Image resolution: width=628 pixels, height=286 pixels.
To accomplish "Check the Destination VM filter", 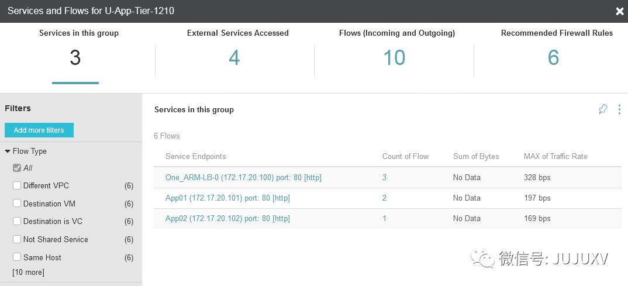I will (x=17, y=204).
